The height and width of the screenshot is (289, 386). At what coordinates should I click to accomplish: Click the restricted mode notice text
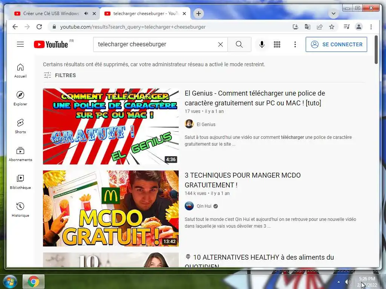point(154,64)
